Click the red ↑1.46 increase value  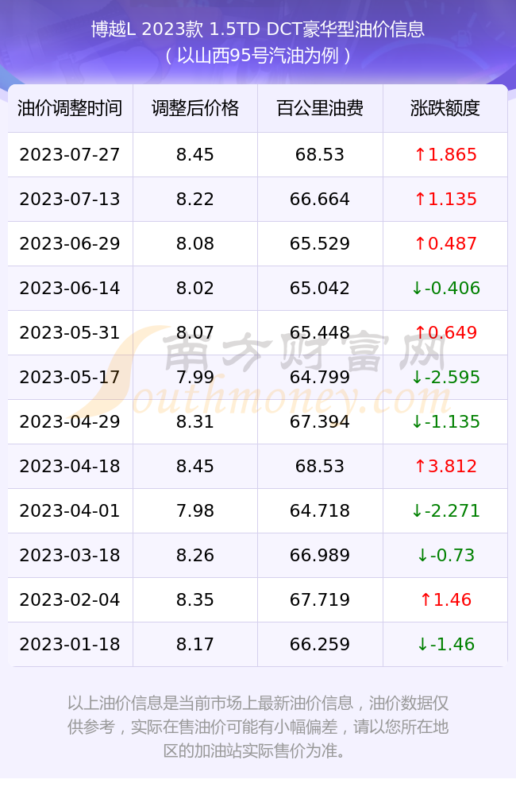445,599
